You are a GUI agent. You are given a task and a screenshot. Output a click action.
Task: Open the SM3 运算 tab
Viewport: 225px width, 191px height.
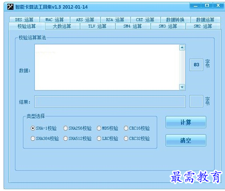tap(168, 26)
